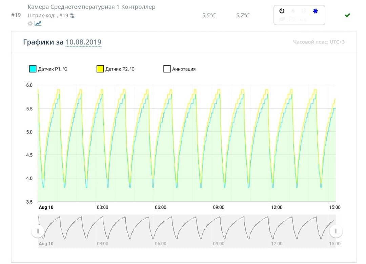Viewport: 366px width, 264px height.
Task: Click the 3.5 y-axis value
Action: click(x=29, y=202)
